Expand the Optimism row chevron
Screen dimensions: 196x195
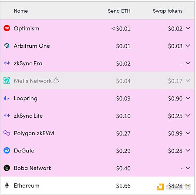click(x=188, y=28)
